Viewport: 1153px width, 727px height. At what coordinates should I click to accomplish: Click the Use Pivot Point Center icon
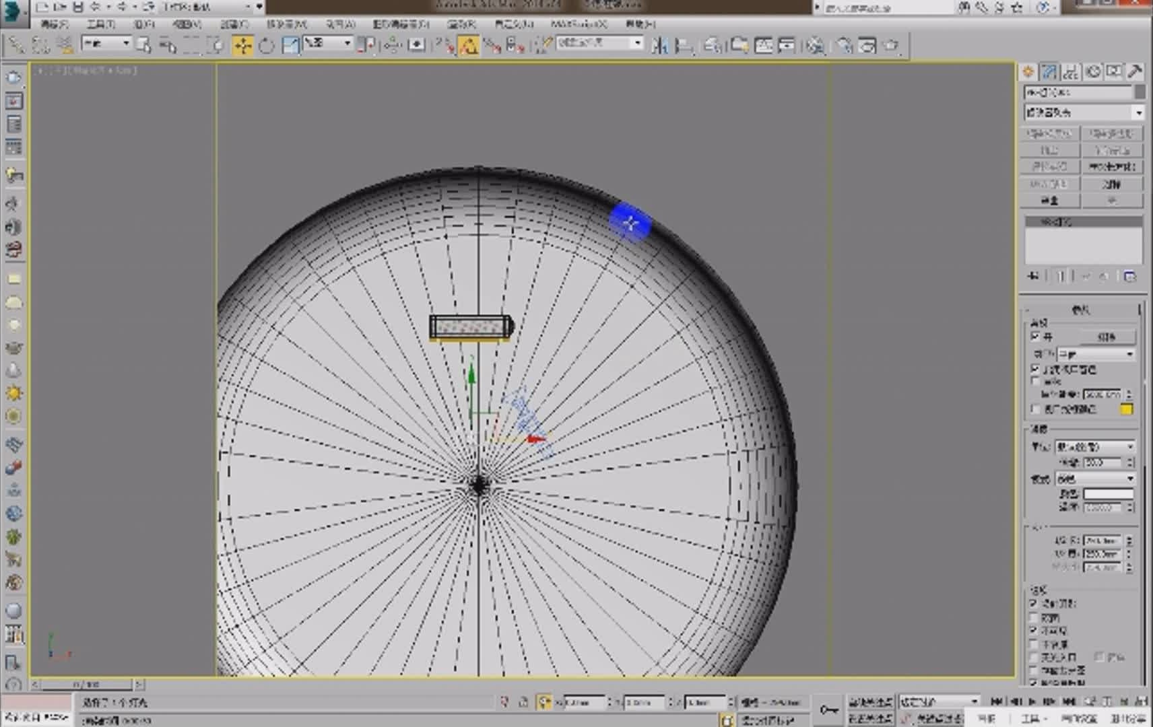pyautogui.click(x=366, y=45)
